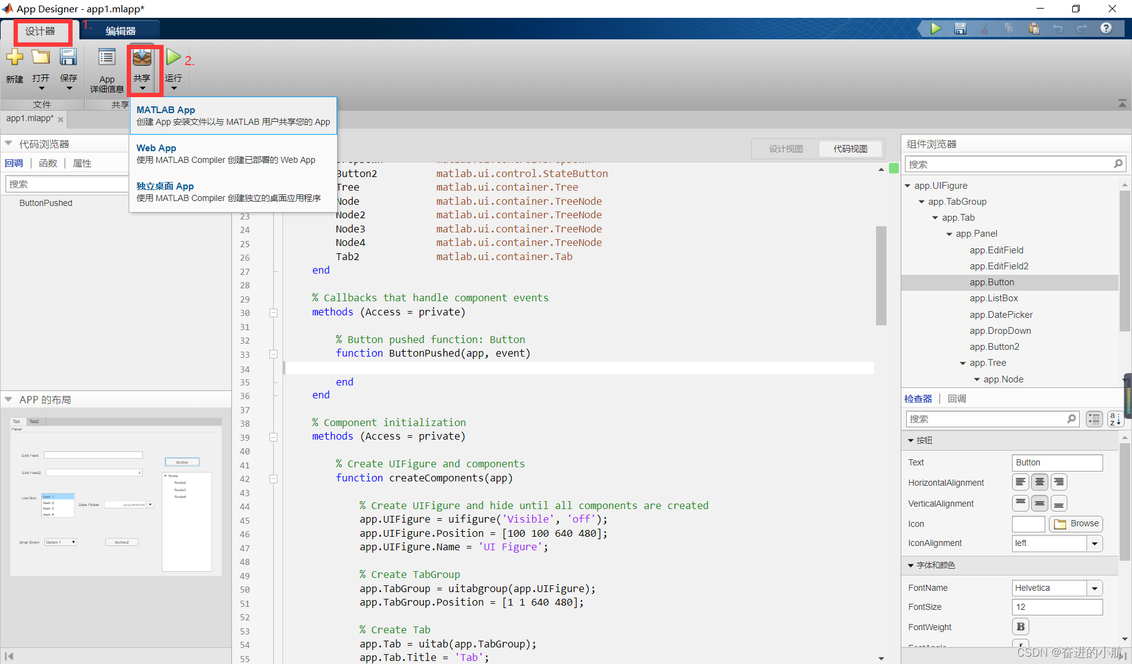The image size is (1132, 664).
Task: Collapse ribbon with arrow at right edge
Action: (1122, 103)
